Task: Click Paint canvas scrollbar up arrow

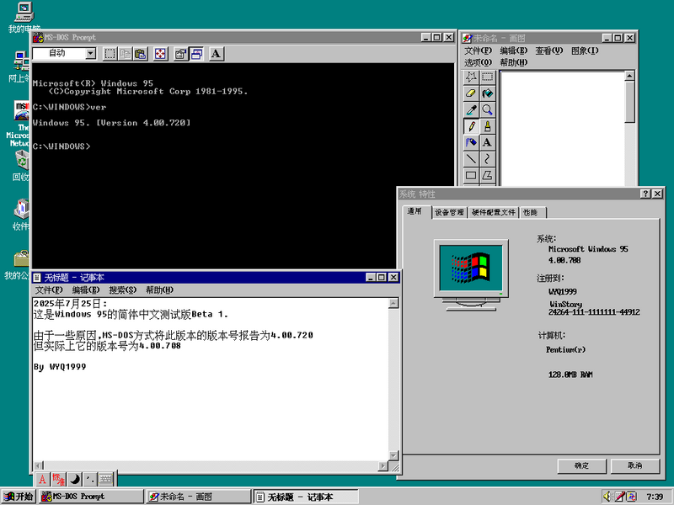Action: (x=629, y=76)
